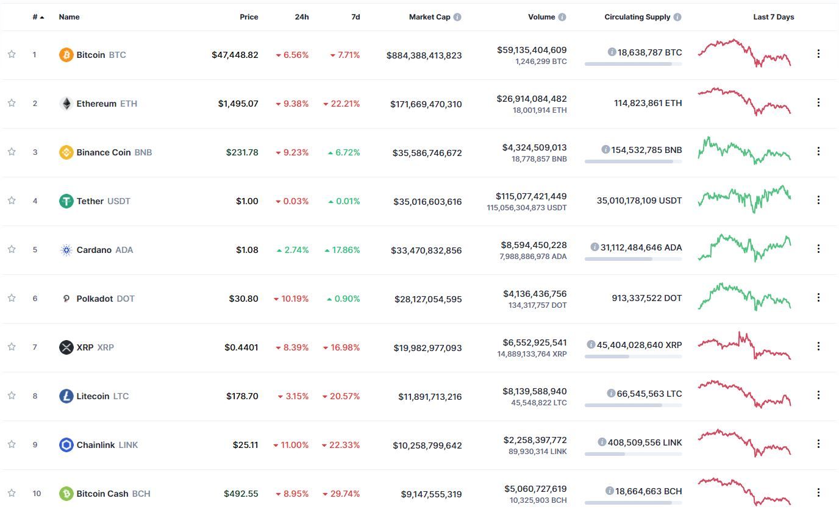Click the Bitcoin orange logo icon
Image resolution: width=839 pixels, height=515 pixels.
pyautogui.click(x=66, y=55)
